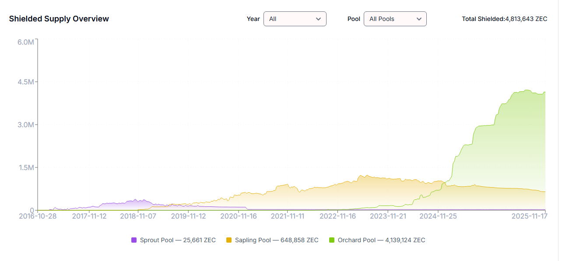
Task: Click the 1.5M y-axis label
Action: pos(25,168)
